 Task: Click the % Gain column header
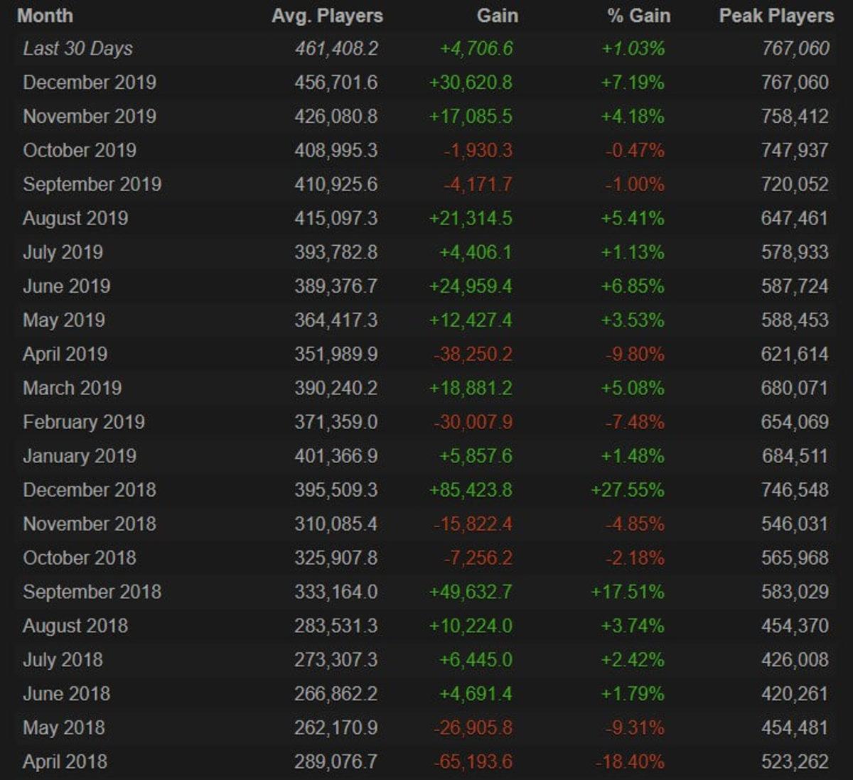click(638, 16)
